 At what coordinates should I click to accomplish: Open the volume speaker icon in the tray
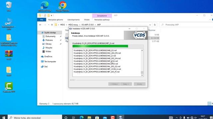pos(196,118)
